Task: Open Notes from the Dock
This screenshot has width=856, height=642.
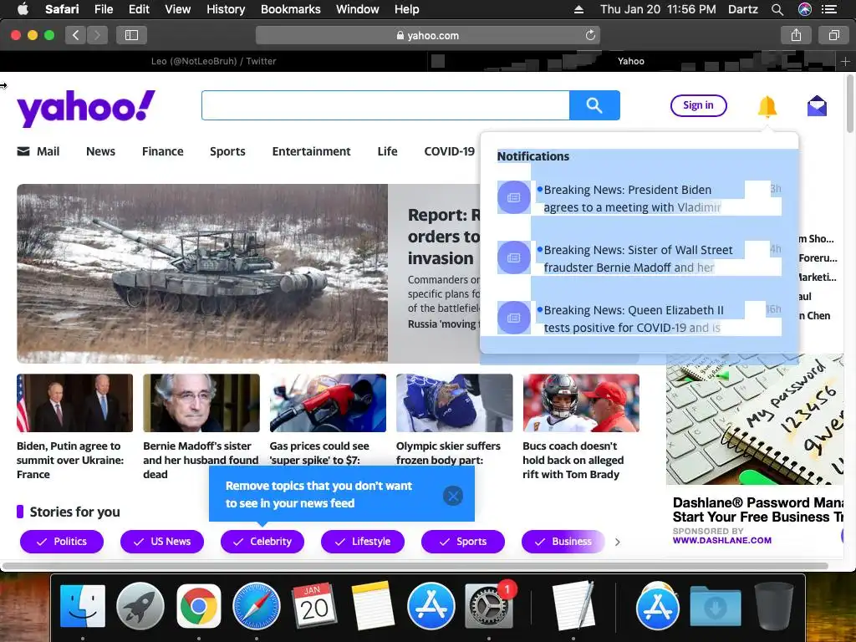Action: (373, 606)
